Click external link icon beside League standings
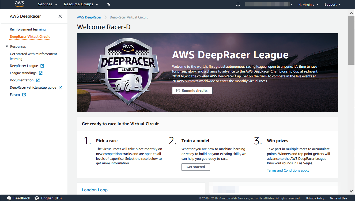The height and width of the screenshot is (201, 355). pyautogui.click(x=41, y=73)
